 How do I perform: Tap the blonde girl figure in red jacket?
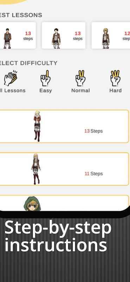(37, 126)
